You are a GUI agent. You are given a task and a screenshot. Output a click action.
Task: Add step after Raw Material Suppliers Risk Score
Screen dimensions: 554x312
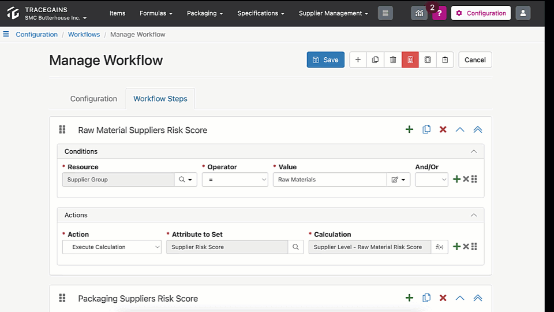[409, 129]
